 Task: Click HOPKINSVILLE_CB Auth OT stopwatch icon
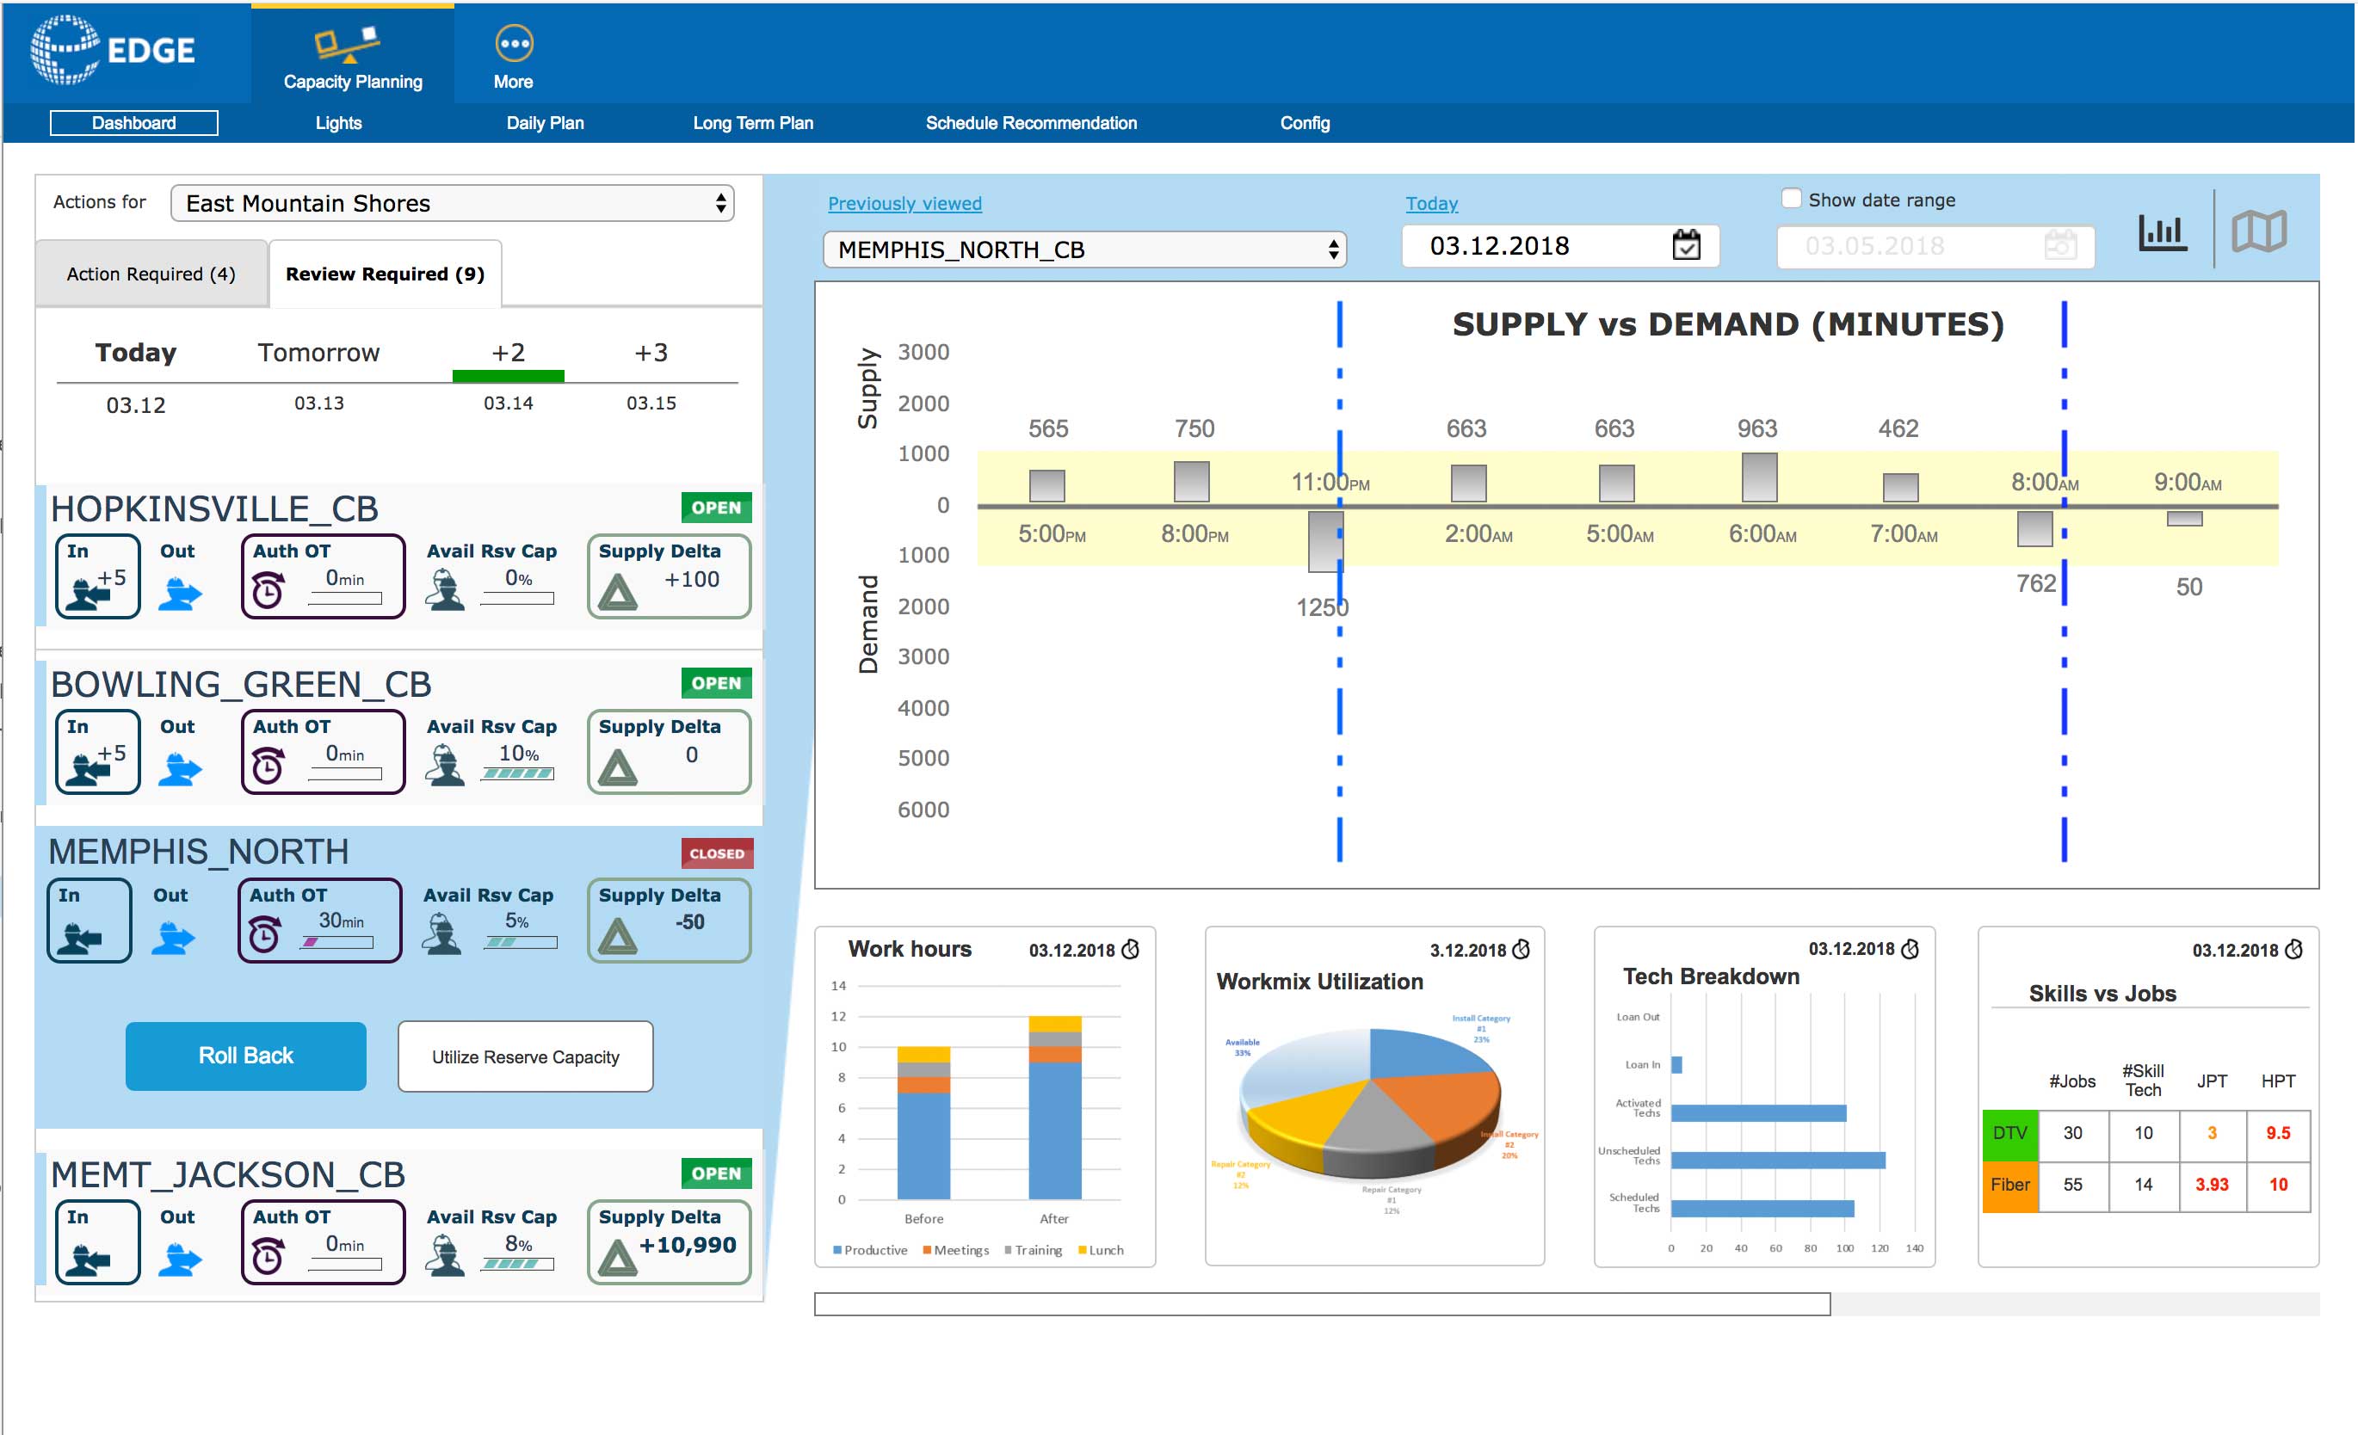pyautogui.click(x=268, y=590)
